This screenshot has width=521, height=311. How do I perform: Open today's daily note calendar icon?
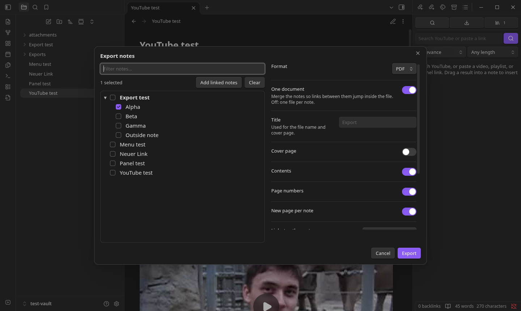coord(8,54)
